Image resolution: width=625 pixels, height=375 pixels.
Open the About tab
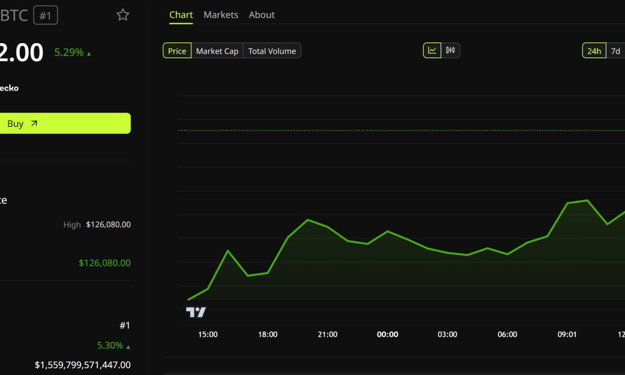[x=261, y=14]
